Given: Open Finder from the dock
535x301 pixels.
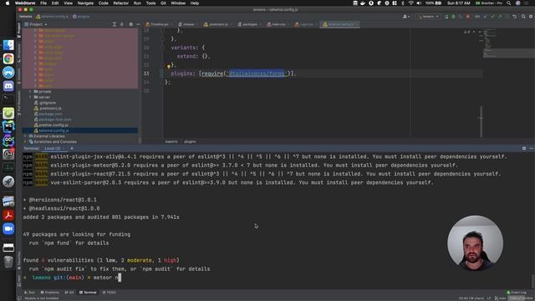Looking at the screenshot, I should pos(8,45).
